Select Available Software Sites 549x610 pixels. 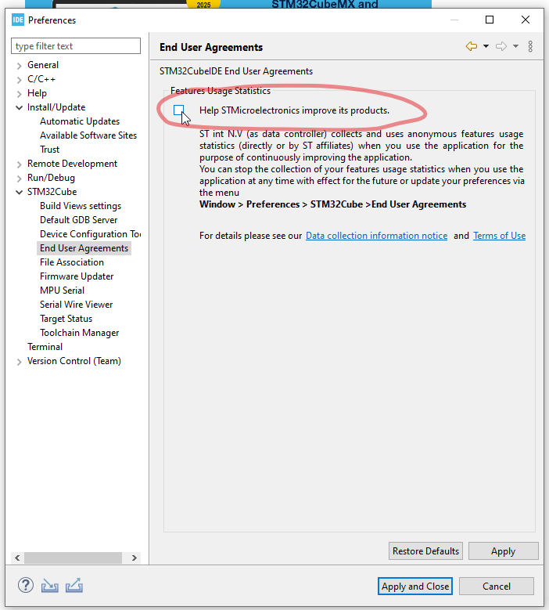tap(88, 135)
